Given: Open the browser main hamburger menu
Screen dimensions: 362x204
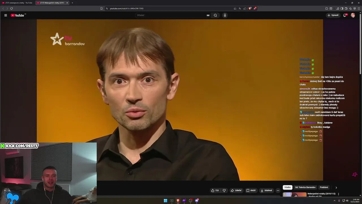Looking at the screenshot, I should [x=359, y=8].
